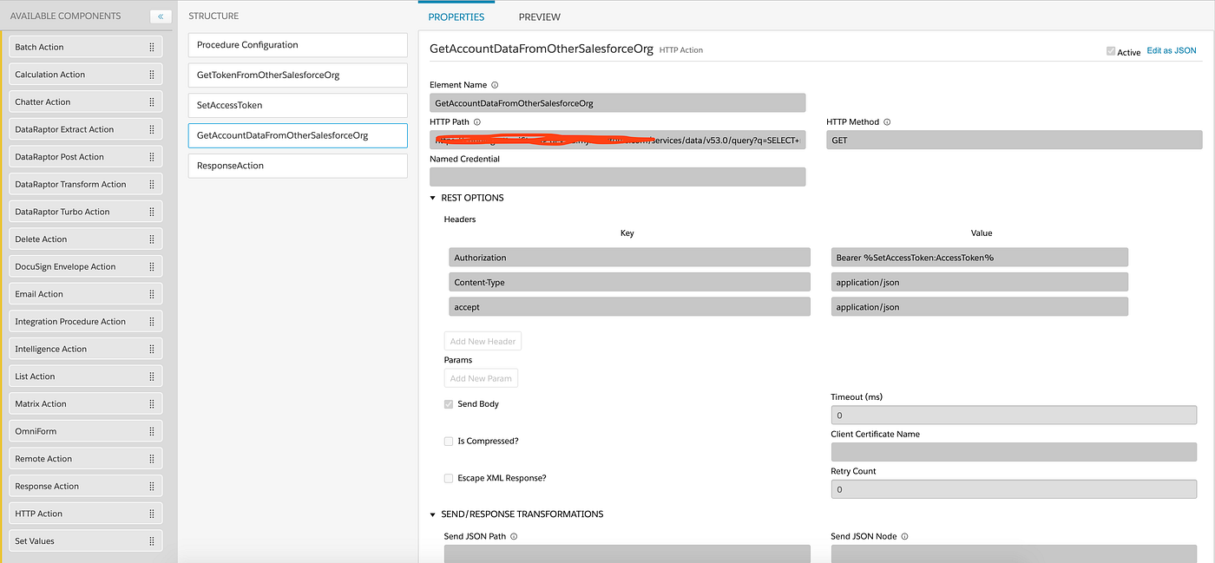Image resolution: width=1215 pixels, height=563 pixels.
Task: Click the Content-Type application/json value field
Action: click(x=979, y=282)
